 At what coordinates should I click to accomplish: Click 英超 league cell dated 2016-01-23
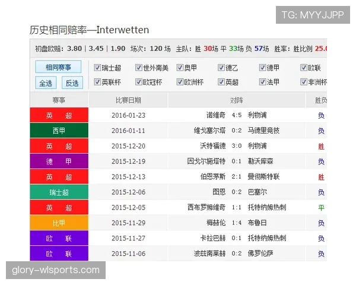59,115
